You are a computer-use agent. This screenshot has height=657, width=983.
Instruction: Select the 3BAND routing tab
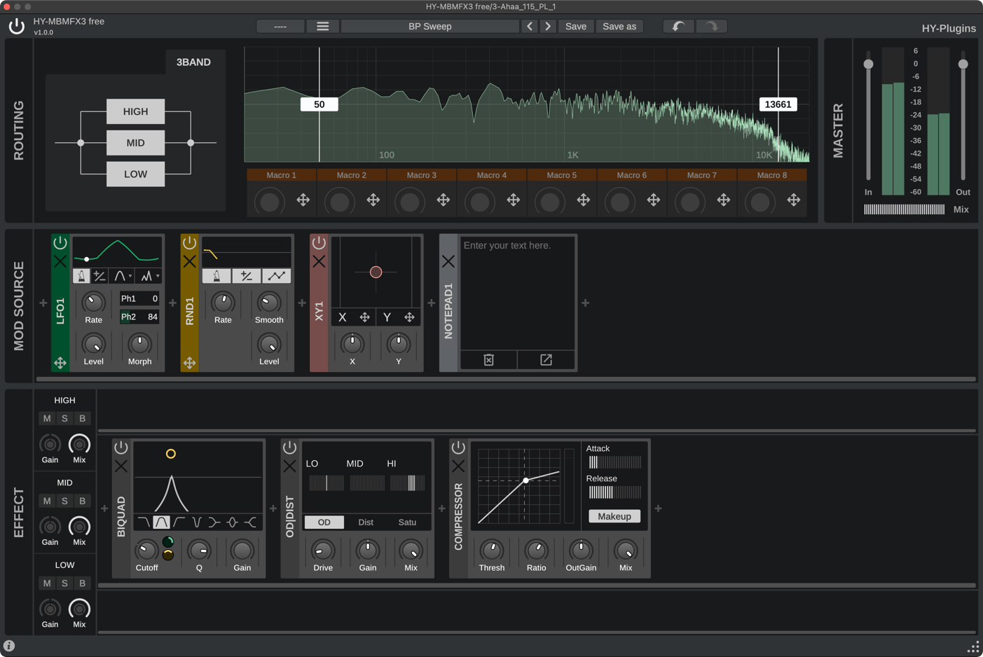[193, 62]
